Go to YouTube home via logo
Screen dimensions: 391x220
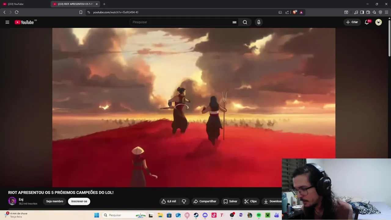pos(24,22)
